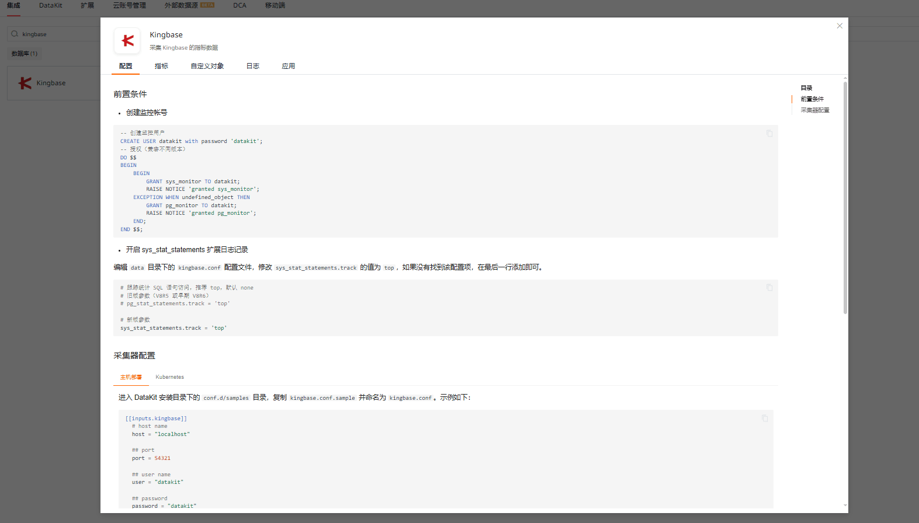This screenshot has height=523, width=919.
Task: Click the Kingbase logo in dialog header
Action: click(x=127, y=41)
